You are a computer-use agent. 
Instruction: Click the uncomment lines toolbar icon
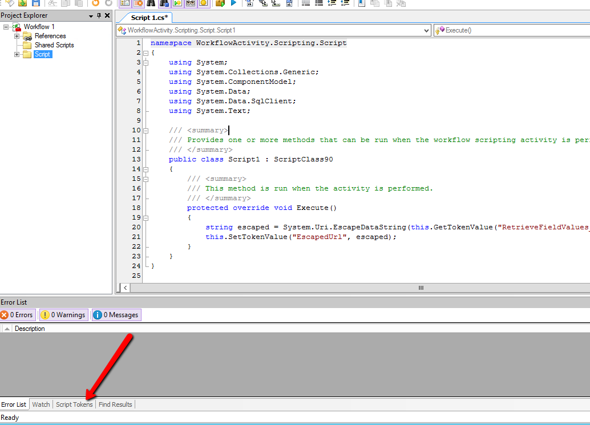click(x=319, y=3)
